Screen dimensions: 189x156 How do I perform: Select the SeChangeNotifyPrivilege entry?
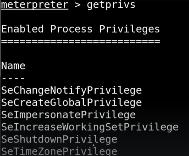click(71, 90)
